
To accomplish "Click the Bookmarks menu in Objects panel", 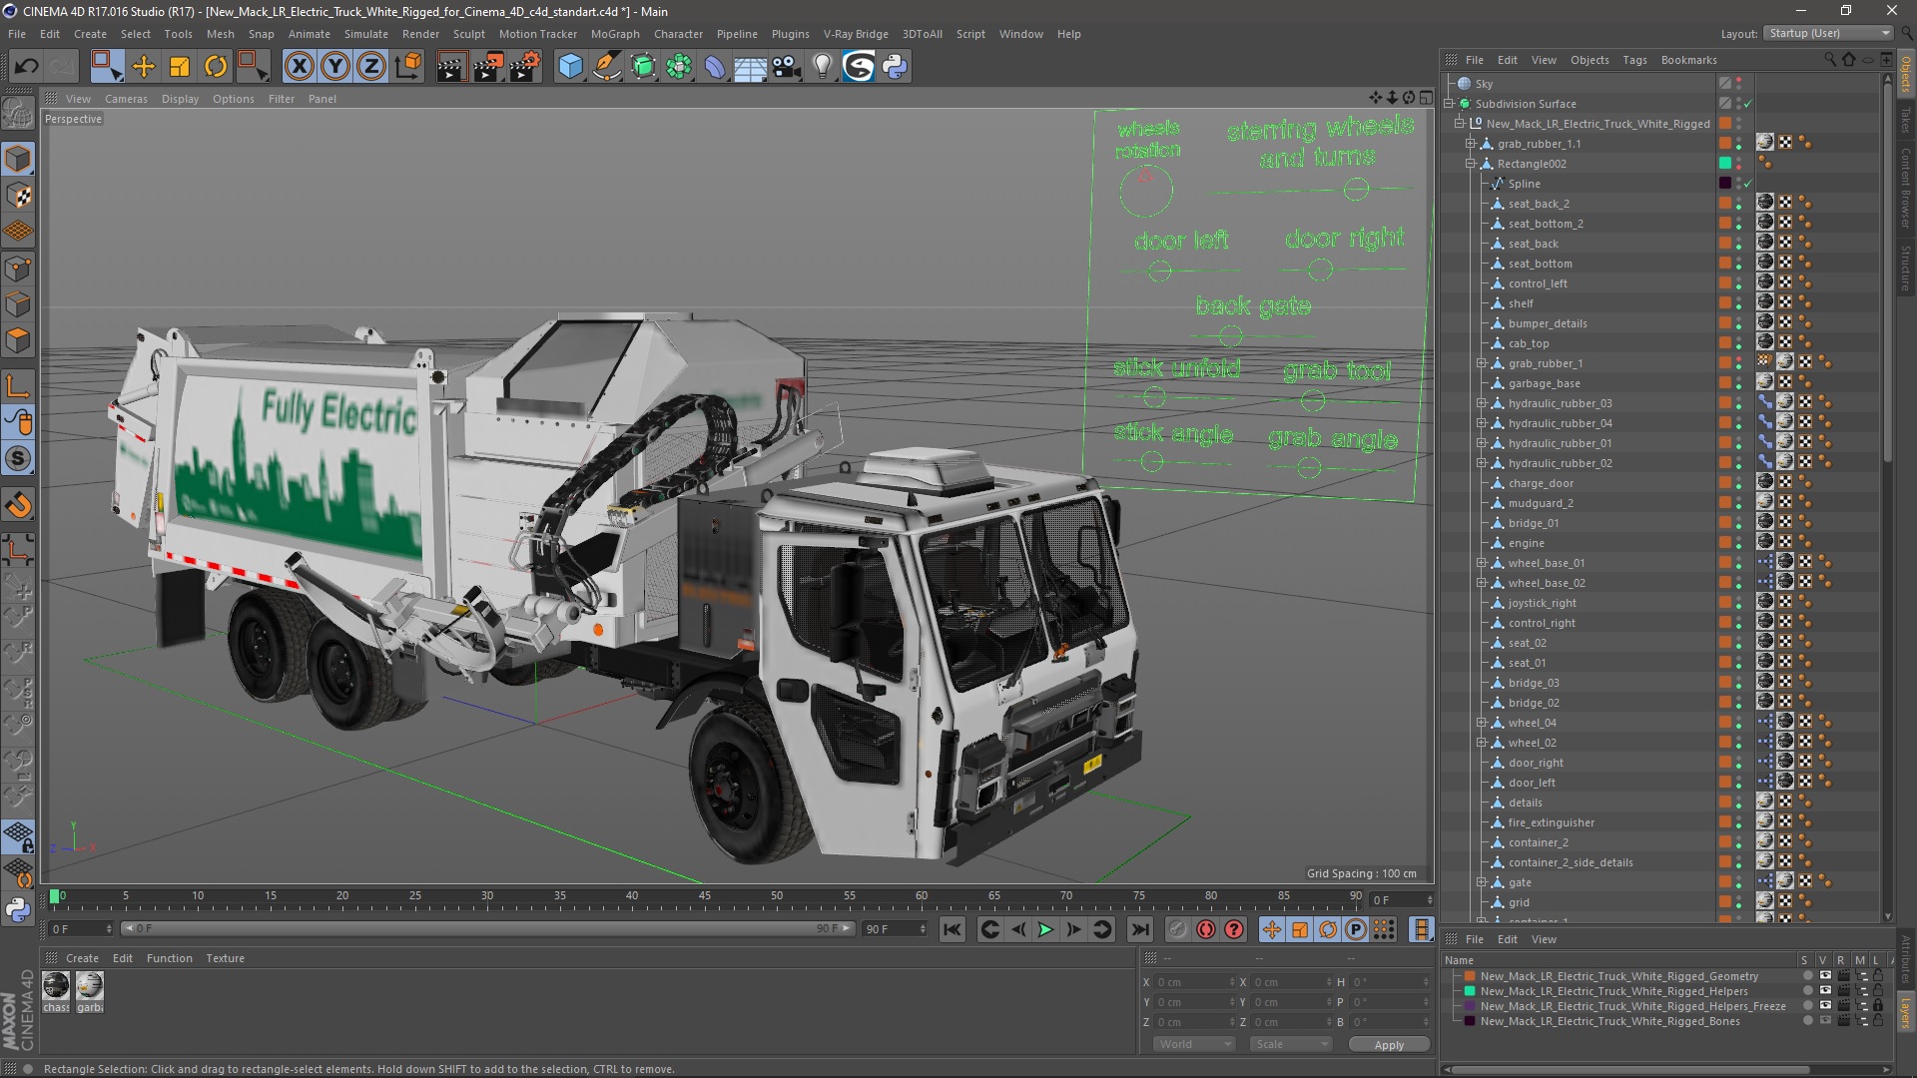I will [x=1688, y=60].
